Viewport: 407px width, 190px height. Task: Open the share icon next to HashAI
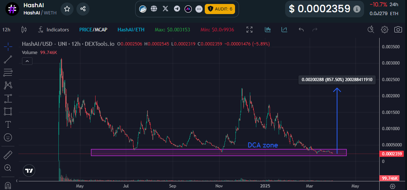[x=83, y=9]
